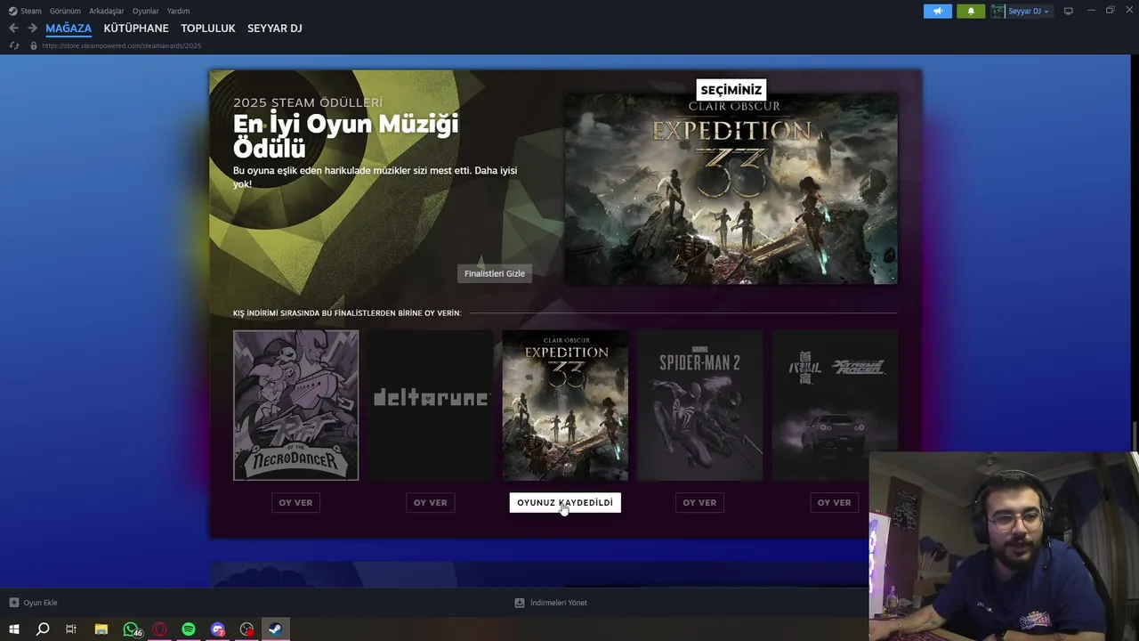Screen dimensions: 1139x641
Task: Click the padlock icon beside the URL
Action: (34, 45)
